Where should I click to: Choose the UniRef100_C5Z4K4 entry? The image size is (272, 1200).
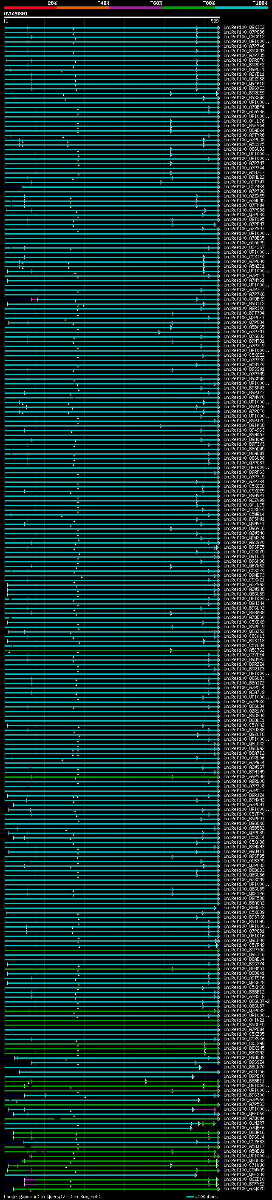[244, 186]
